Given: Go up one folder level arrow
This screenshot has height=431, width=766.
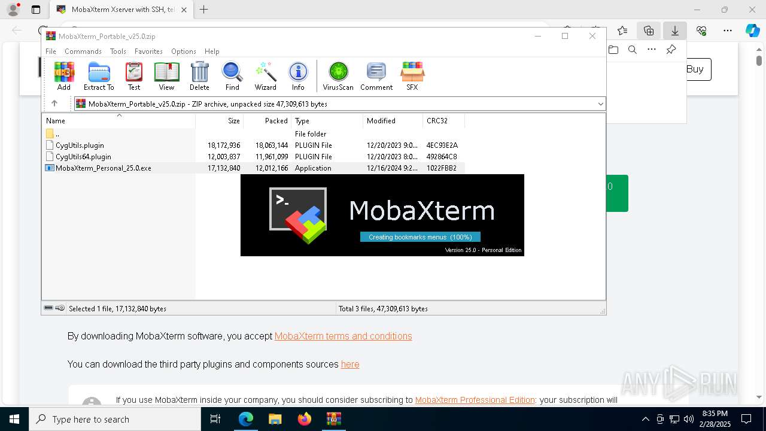Looking at the screenshot, I should point(54,104).
